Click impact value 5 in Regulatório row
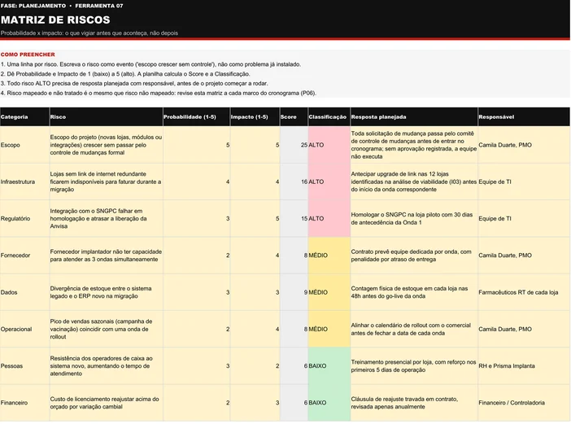This screenshot has width=571, height=424. coord(277,219)
